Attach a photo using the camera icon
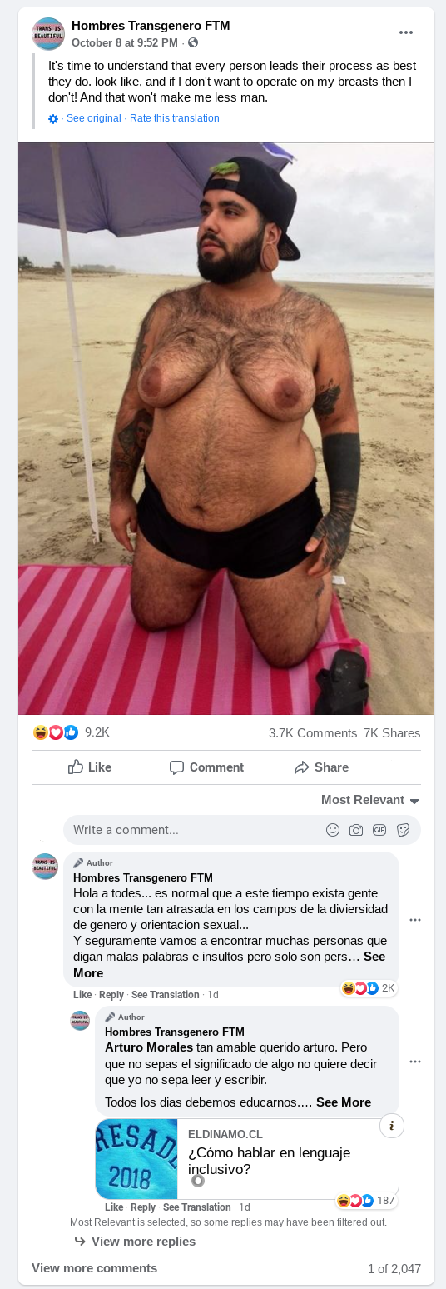The width and height of the screenshot is (446, 1289). click(x=356, y=830)
